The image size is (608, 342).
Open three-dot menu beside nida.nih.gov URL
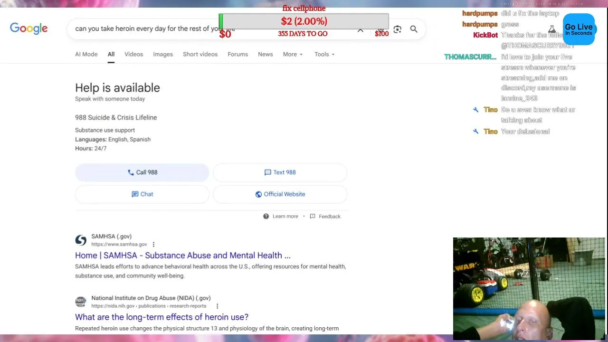click(x=217, y=306)
